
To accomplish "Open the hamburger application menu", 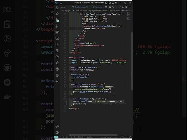I will [61, 3].
